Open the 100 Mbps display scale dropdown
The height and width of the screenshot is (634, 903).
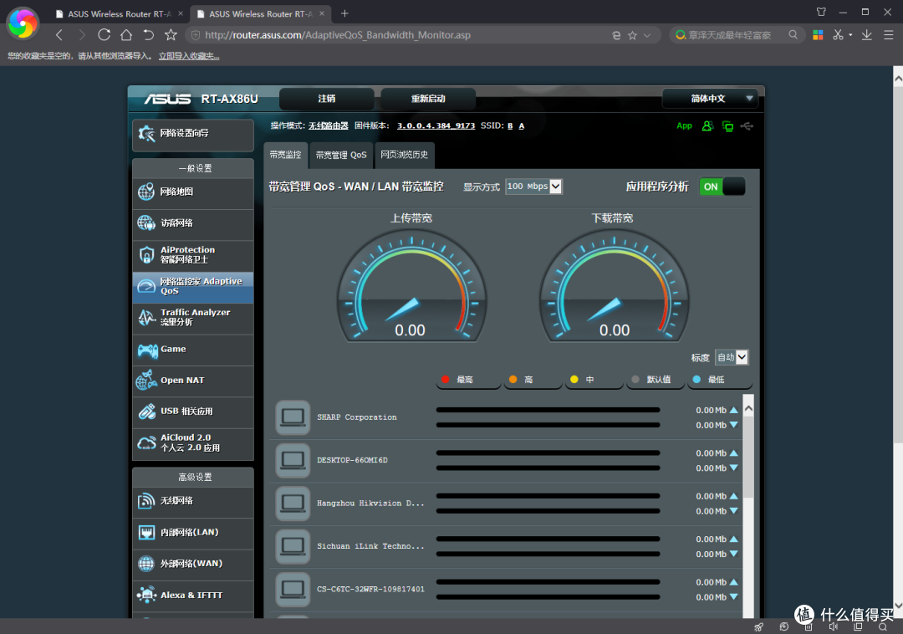point(533,186)
